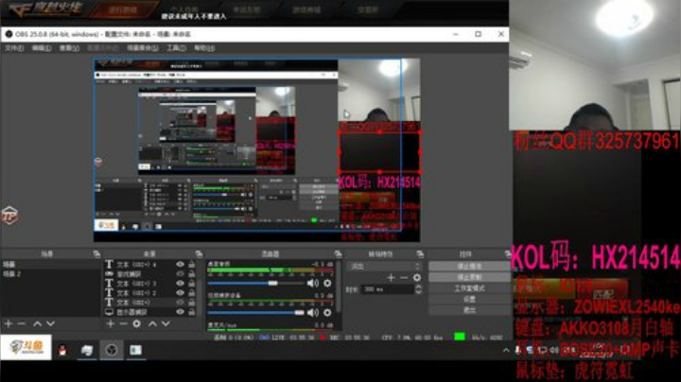Screen dimensions: 681x382
Task: Click 停止录制 stop recording button
Action: (469, 277)
